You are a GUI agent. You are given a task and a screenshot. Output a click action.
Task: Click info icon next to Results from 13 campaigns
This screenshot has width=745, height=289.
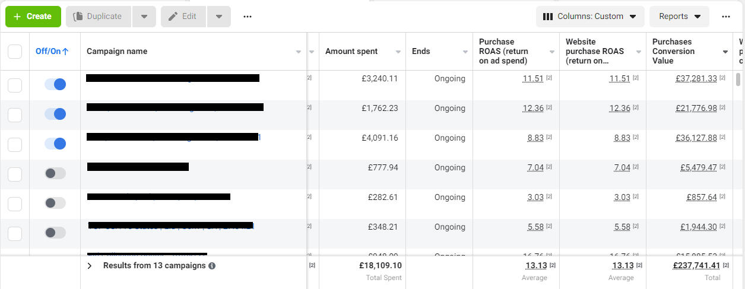point(212,266)
